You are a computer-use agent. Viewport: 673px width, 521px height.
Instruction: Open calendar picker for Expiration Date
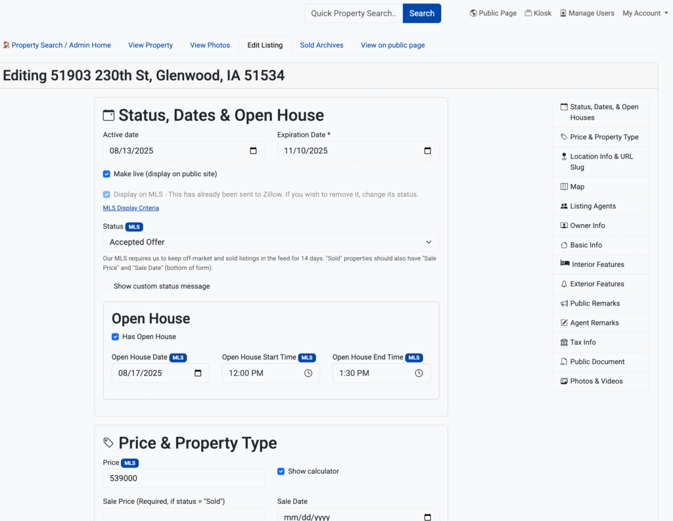pos(428,151)
